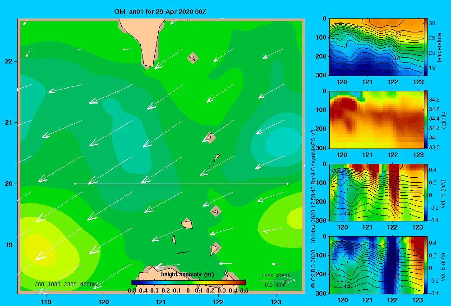Image resolution: width=451 pixels, height=306 pixels.
Task: Click the wind stress label
Action: [276, 275]
